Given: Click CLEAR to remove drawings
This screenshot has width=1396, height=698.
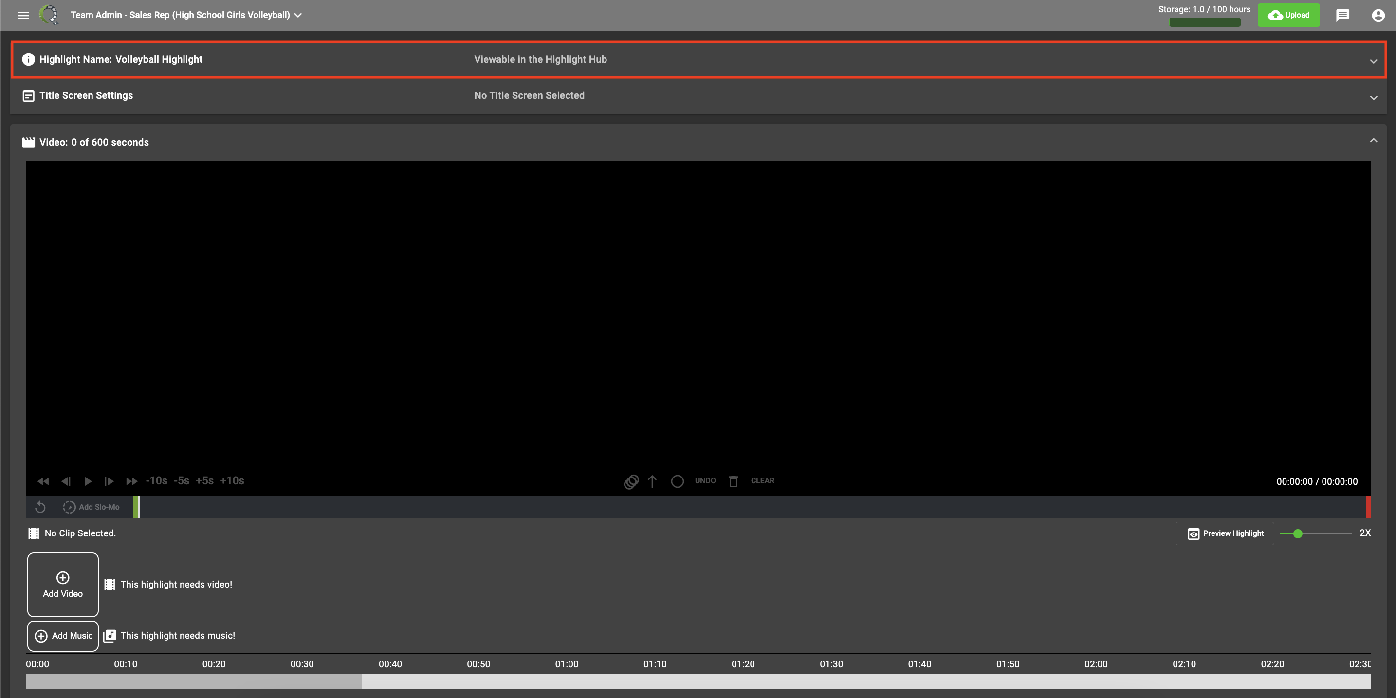Looking at the screenshot, I should tap(762, 481).
